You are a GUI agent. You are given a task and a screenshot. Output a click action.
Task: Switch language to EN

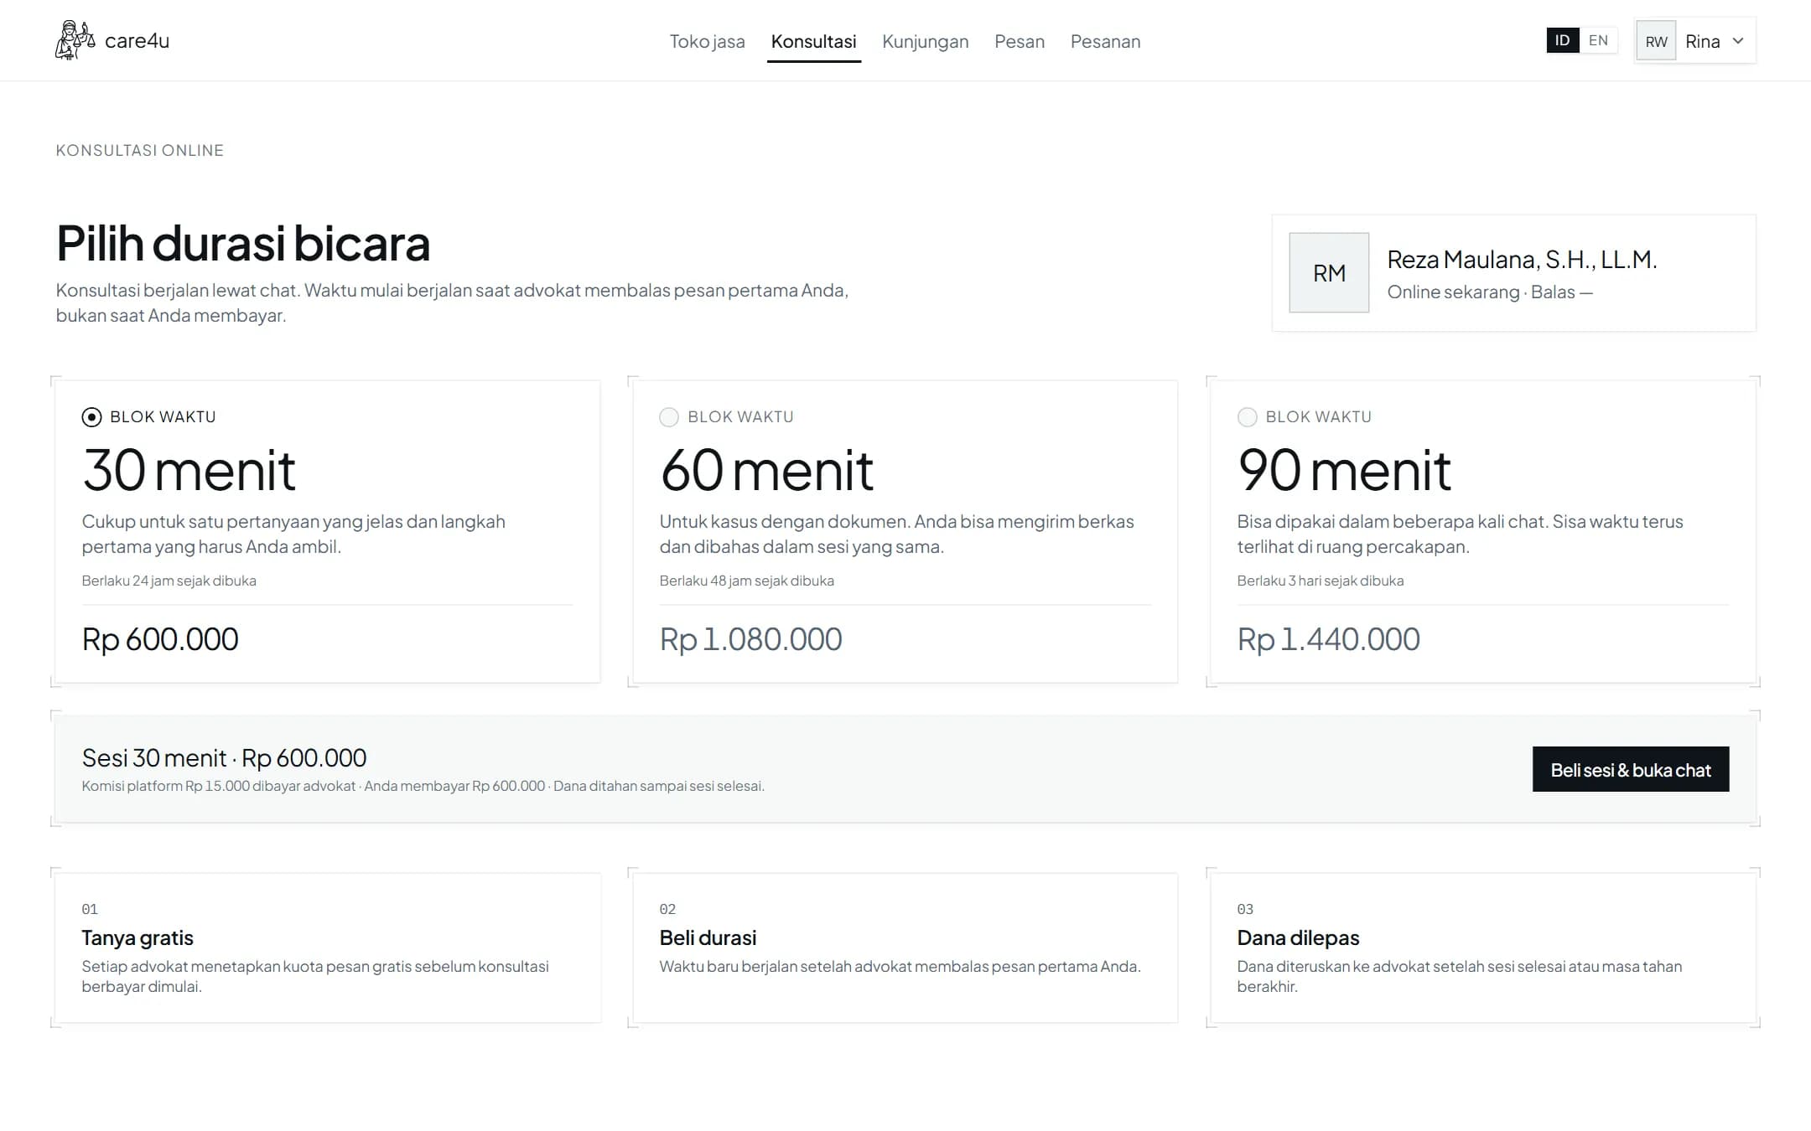[1598, 40]
